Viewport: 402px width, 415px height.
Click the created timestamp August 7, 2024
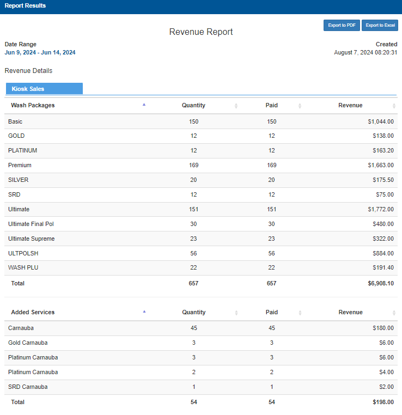[x=366, y=52]
